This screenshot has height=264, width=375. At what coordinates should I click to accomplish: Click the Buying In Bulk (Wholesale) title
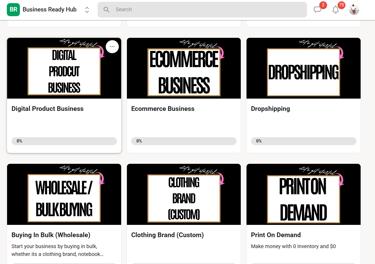coord(51,235)
